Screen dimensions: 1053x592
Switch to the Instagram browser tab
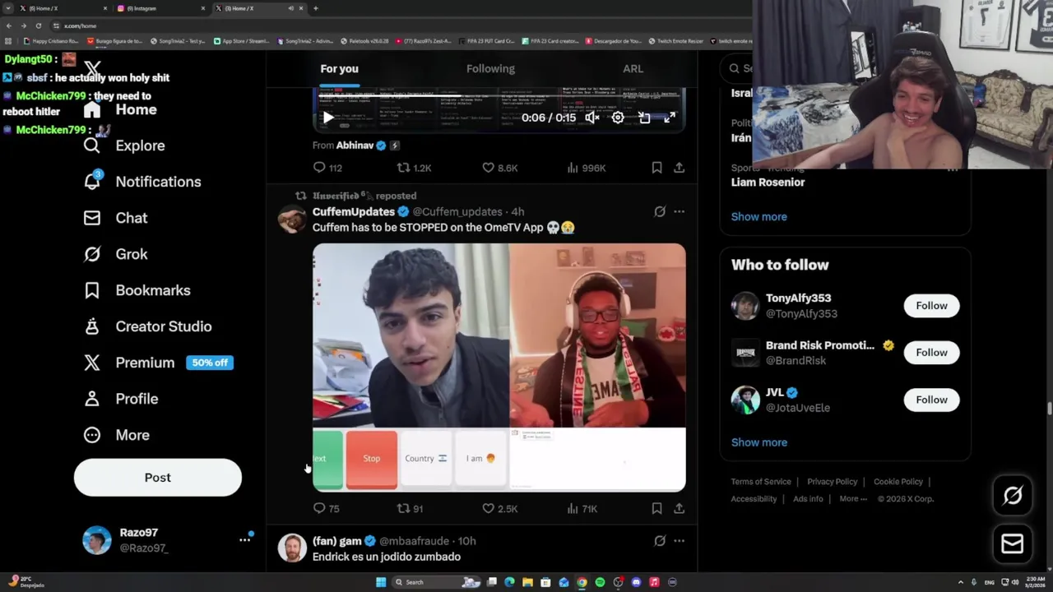(160, 8)
